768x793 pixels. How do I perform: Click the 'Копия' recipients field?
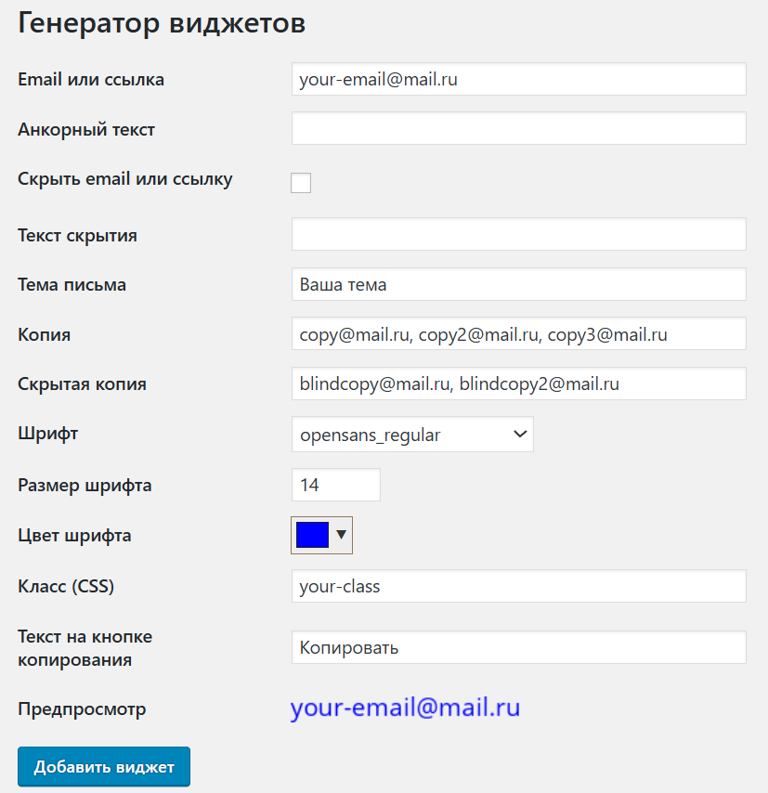518,334
